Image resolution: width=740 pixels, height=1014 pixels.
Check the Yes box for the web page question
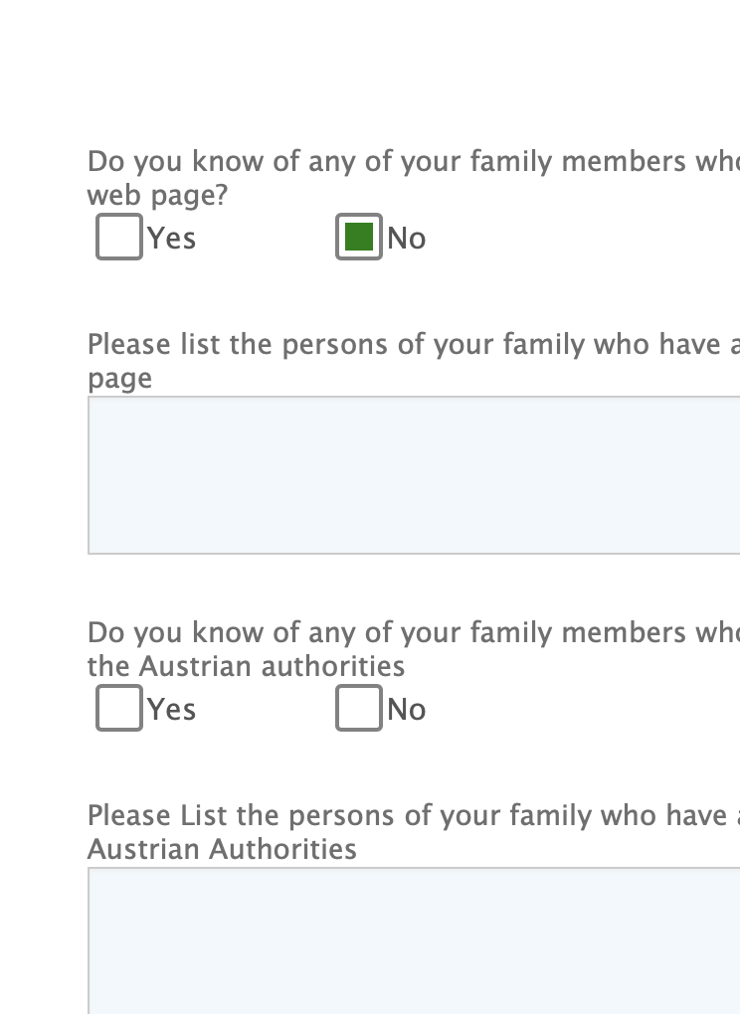119,238
